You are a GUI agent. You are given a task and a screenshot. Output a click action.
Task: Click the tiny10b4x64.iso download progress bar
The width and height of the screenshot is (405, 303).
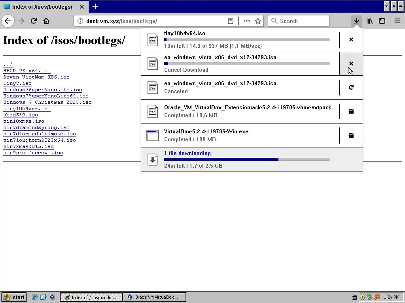[247, 39]
